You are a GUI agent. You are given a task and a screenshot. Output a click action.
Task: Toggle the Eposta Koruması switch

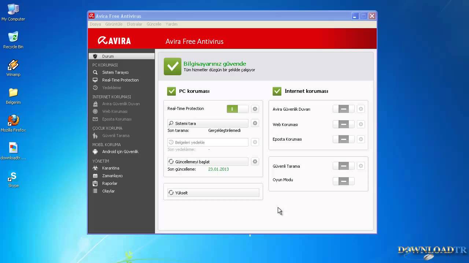pos(344,139)
